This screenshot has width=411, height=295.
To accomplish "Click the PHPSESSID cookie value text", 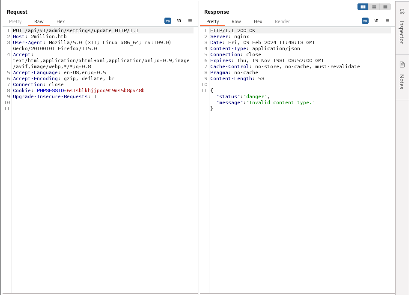I will 106,90.
